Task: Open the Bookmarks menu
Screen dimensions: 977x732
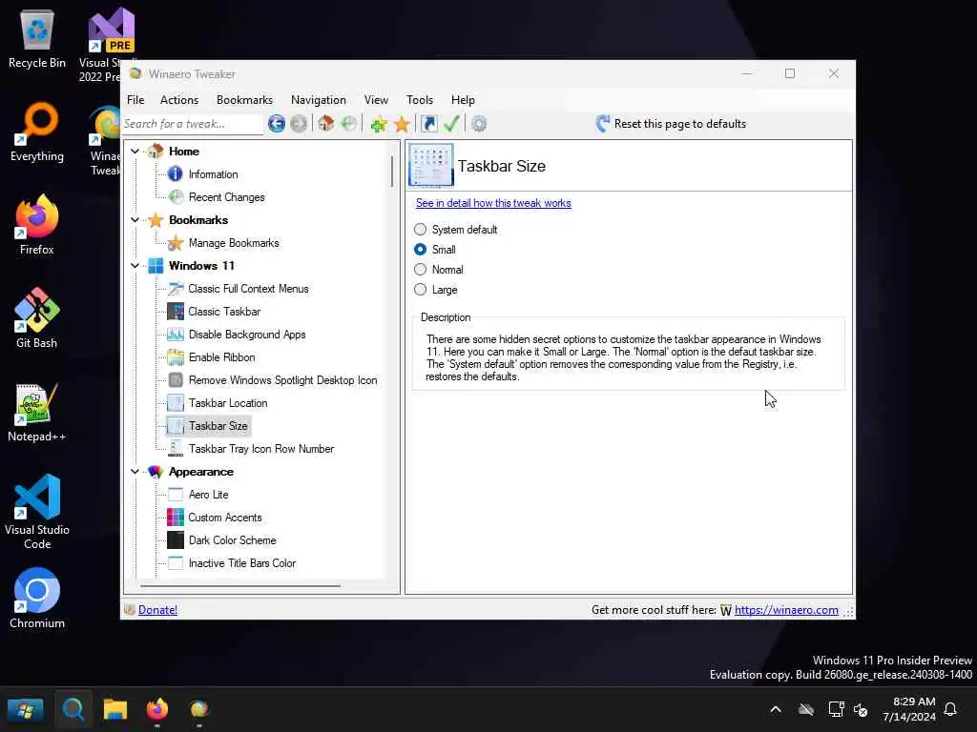Action: click(244, 100)
